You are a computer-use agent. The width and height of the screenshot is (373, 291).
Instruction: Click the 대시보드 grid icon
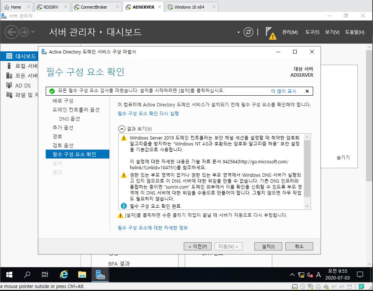[9, 56]
